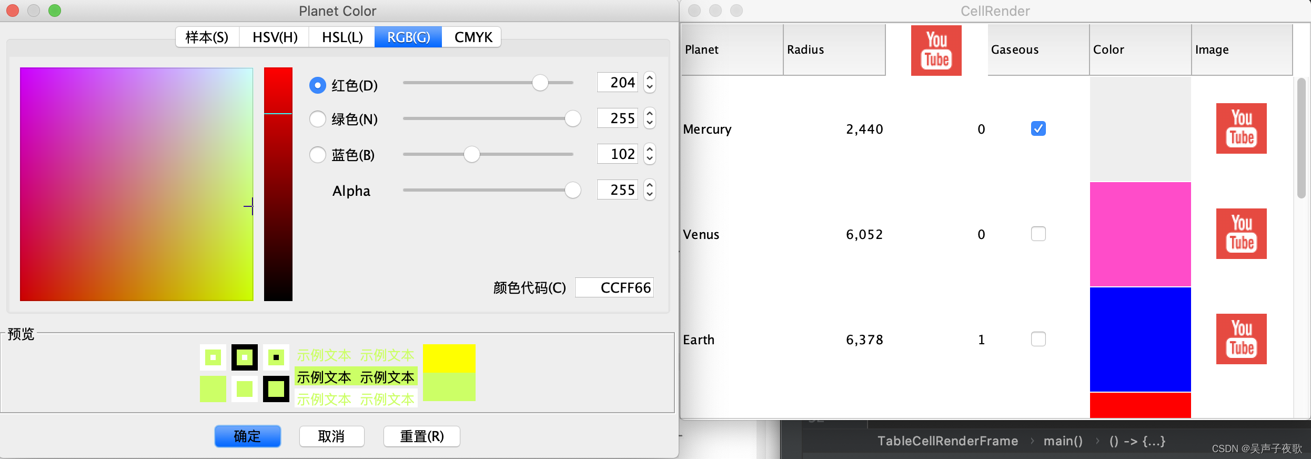Viewport: 1311px width, 459px height.
Task: Select the 绿色(N) radio button
Action: coord(318,119)
